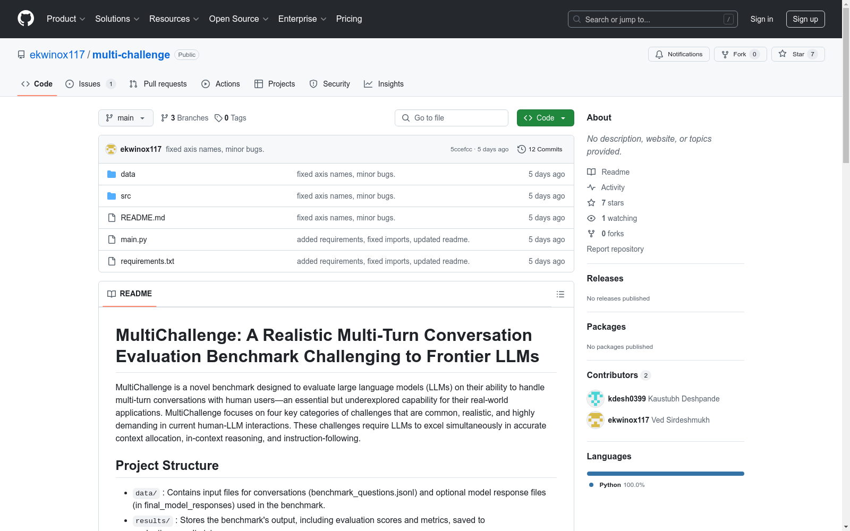The height and width of the screenshot is (531, 850).
Task: Open README outline list icon
Action: click(x=560, y=294)
